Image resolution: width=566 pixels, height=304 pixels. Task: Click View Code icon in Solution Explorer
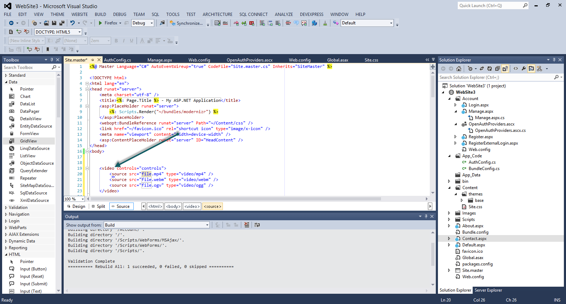point(516,69)
